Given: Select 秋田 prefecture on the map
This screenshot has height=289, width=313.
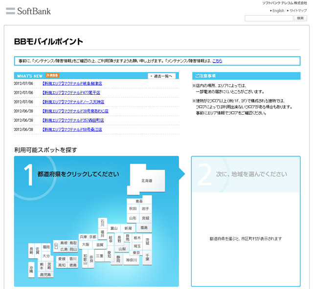Looking at the screenshot, I should pyautogui.click(x=133, y=208).
